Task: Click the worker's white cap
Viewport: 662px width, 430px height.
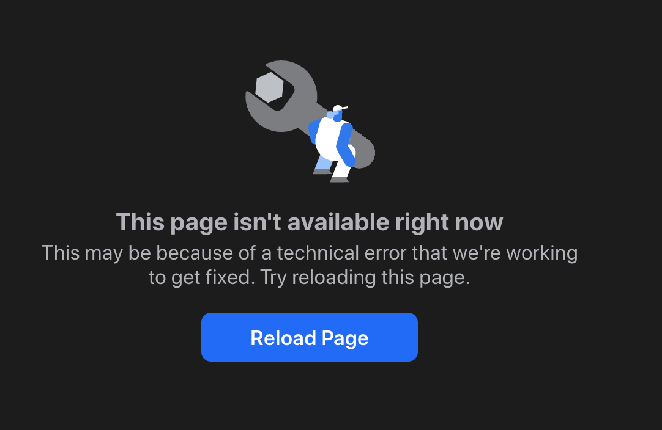Action: click(340, 109)
